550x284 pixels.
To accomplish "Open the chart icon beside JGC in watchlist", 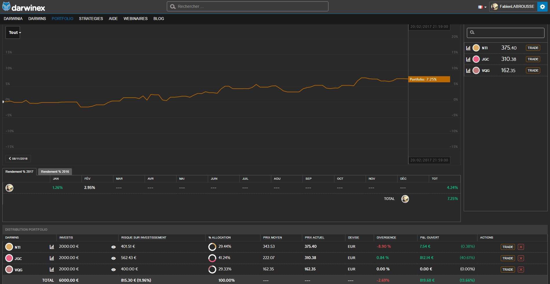I will (468, 59).
